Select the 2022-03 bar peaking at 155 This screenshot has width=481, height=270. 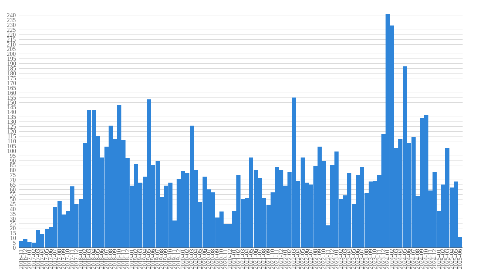(294, 172)
